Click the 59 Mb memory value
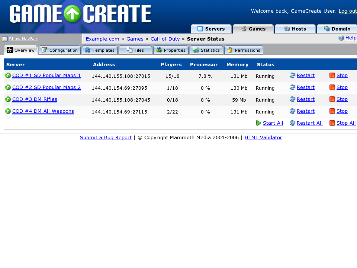357x268 pixels. coord(239,100)
